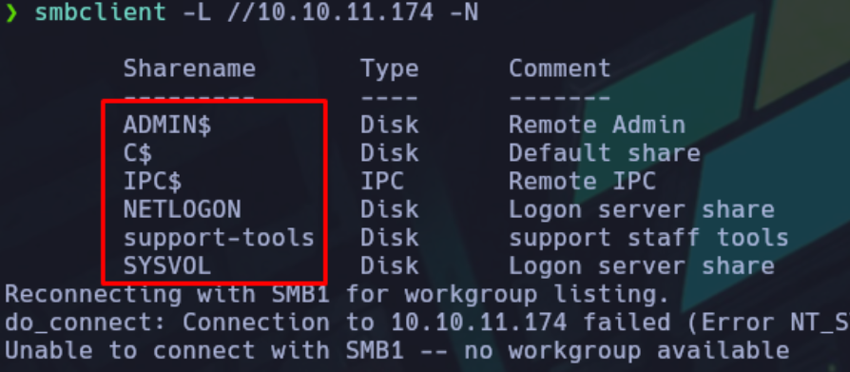Click the Remote Admin comment

click(x=597, y=126)
